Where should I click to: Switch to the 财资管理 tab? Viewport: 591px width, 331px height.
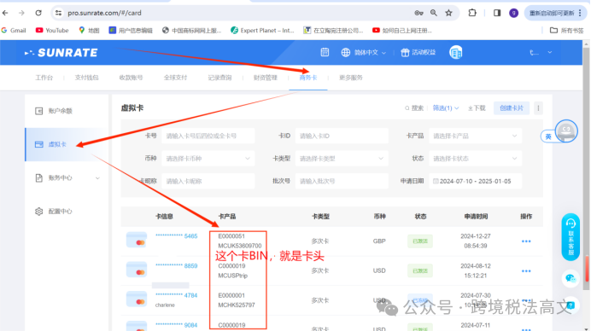tap(266, 78)
